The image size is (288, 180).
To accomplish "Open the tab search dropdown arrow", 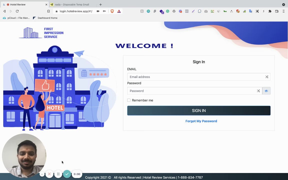I will tap(283, 4).
